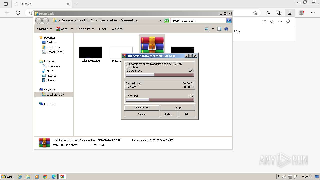The height and width of the screenshot is (180, 320).
Task: Click Start button on taskbar
Action: (x=7, y=176)
